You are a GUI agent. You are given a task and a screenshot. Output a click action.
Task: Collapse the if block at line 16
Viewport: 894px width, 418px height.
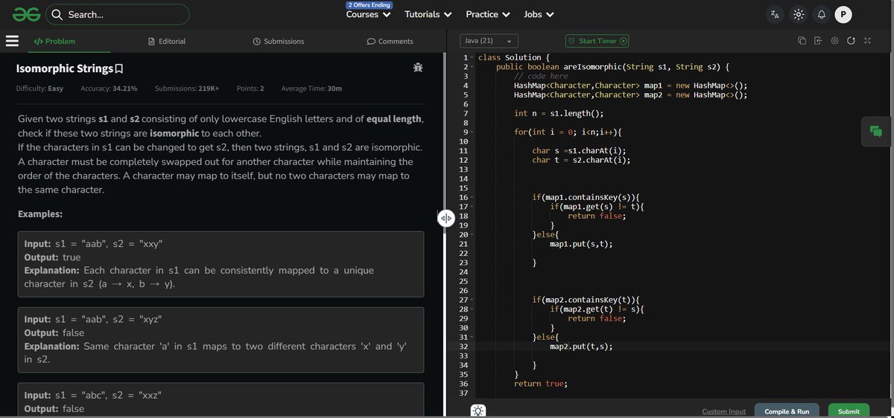(472, 197)
